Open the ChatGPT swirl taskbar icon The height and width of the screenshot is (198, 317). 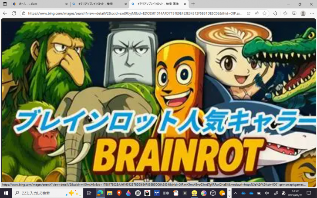(x=138, y=193)
